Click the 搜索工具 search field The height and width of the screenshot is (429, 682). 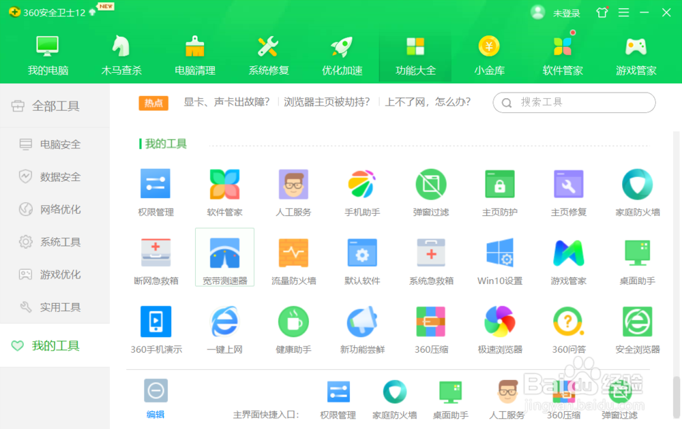[x=574, y=102]
